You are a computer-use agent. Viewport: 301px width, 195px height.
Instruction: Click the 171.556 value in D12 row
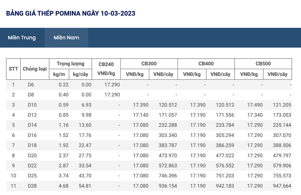[x=225, y=115]
